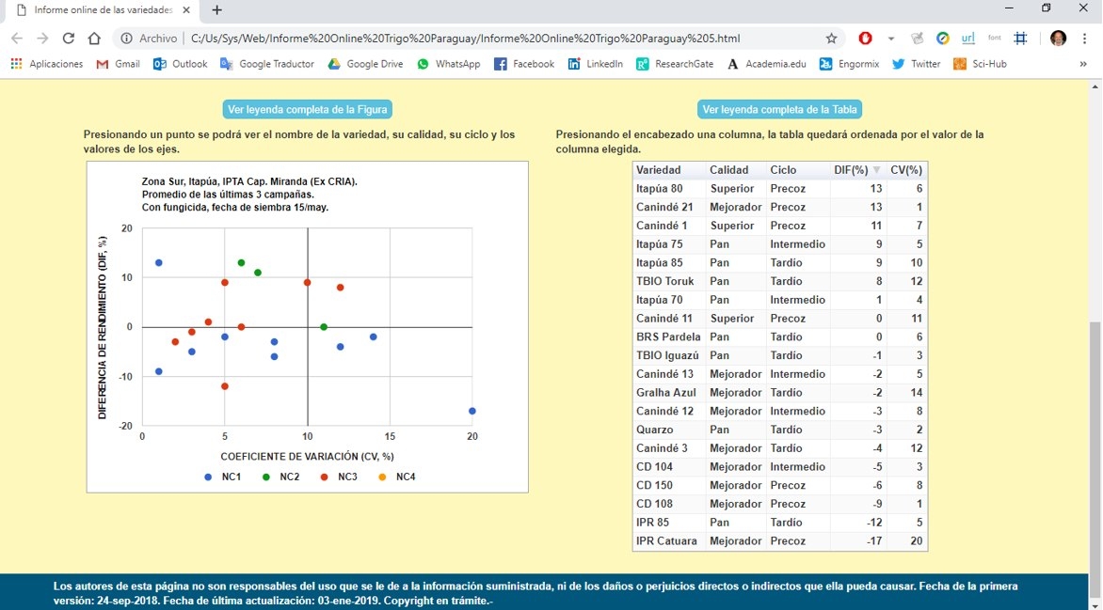Sort table by Ciclo column header

tap(798, 170)
